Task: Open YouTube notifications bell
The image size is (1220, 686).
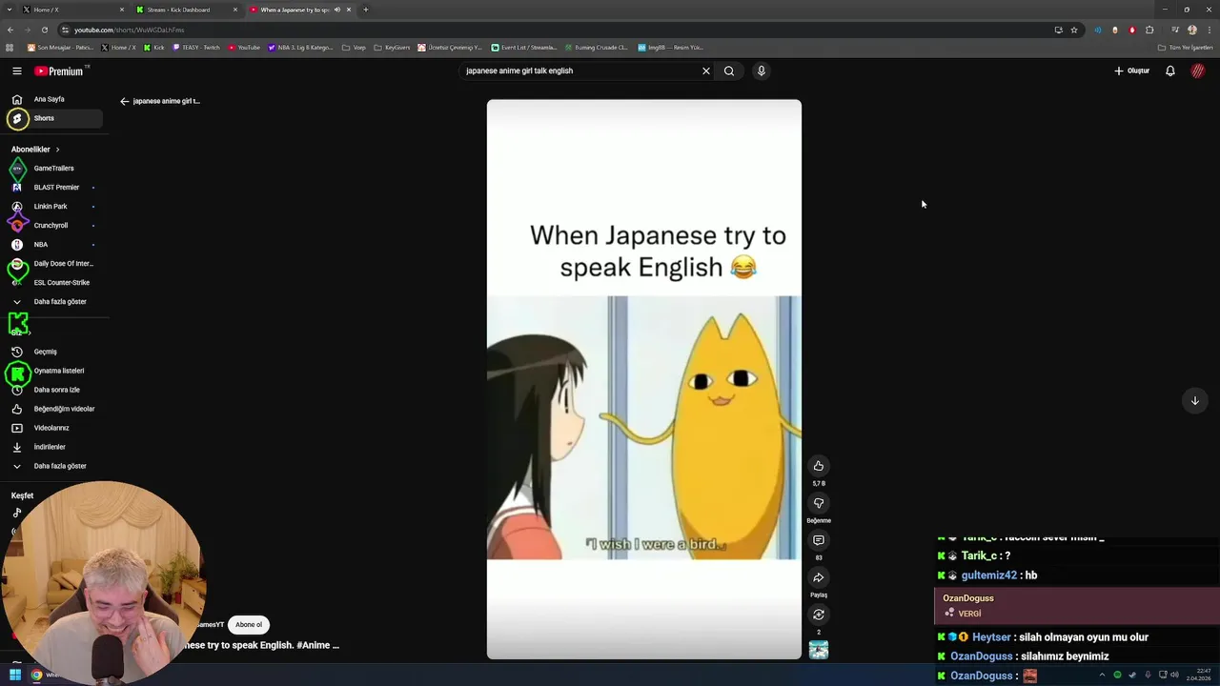Action: click(x=1170, y=71)
